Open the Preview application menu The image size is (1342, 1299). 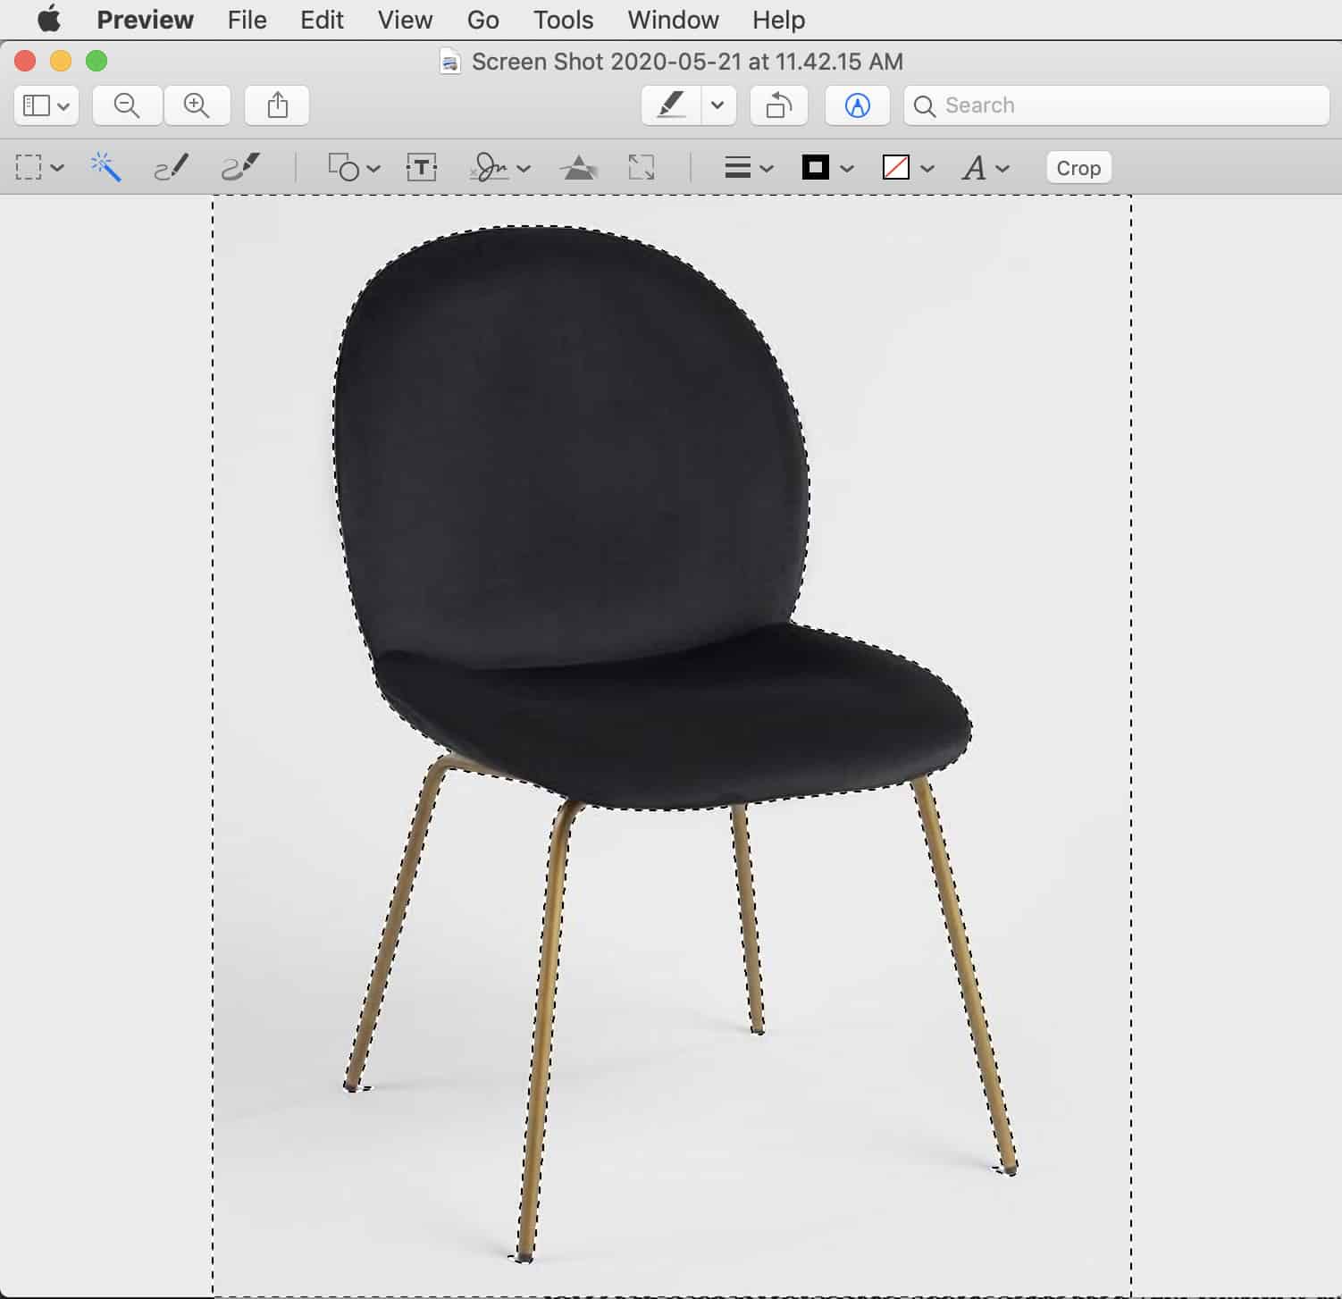click(145, 19)
